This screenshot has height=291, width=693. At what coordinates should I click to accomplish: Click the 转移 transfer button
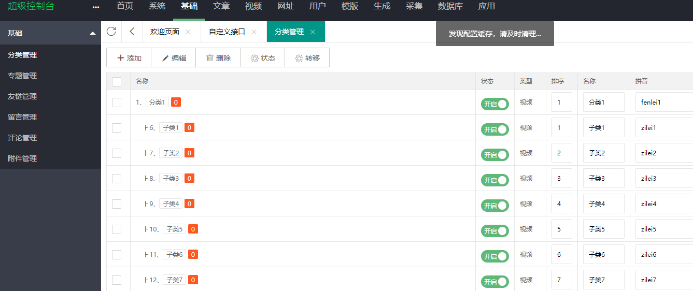pyautogui.click(x=307, y=57)
